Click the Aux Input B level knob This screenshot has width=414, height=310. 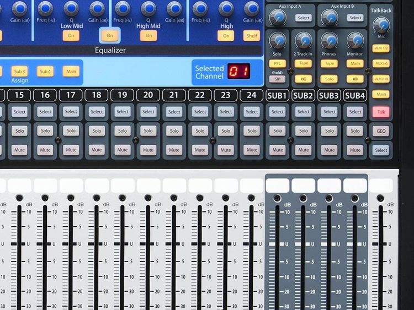329,18
